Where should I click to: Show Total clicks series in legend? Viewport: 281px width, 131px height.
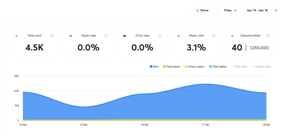coord(239,66)
